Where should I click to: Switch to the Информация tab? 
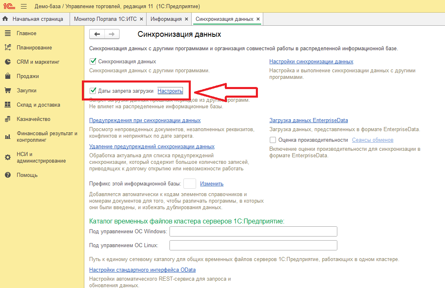coord(166,19)
